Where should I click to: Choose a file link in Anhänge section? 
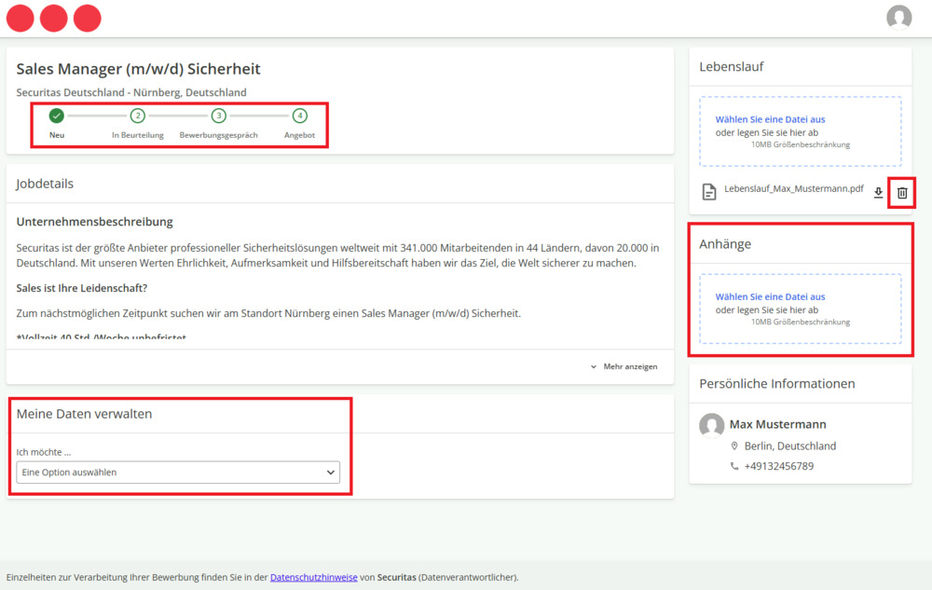[770, 296]
